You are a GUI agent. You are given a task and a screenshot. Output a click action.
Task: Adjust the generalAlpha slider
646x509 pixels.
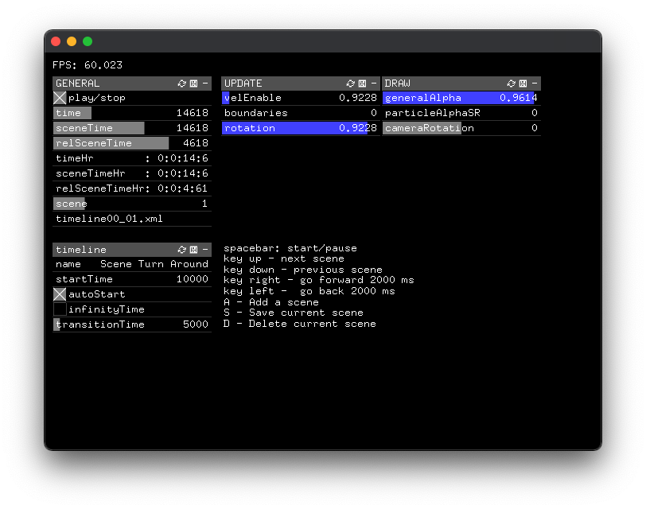point(461,98)
